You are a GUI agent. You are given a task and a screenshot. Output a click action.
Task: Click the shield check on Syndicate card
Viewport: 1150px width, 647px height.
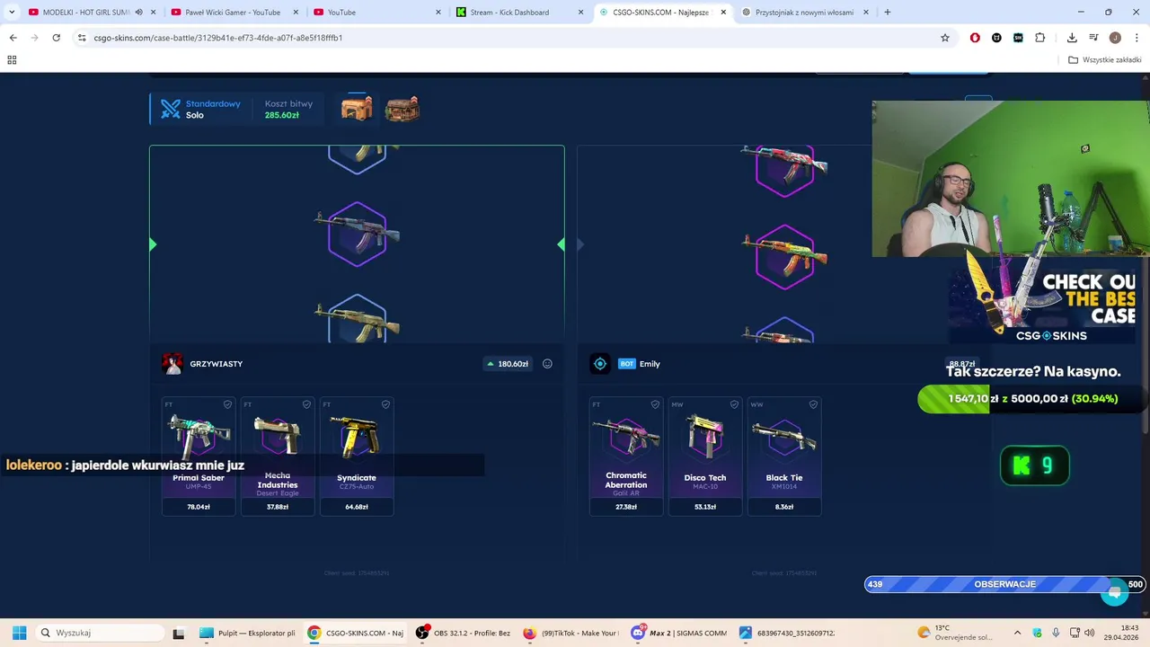pos(385,404)
